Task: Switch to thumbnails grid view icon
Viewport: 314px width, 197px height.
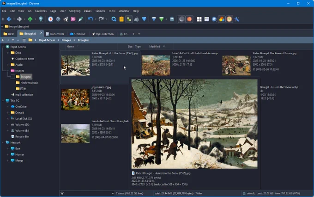Action: (x=199, y=19)
